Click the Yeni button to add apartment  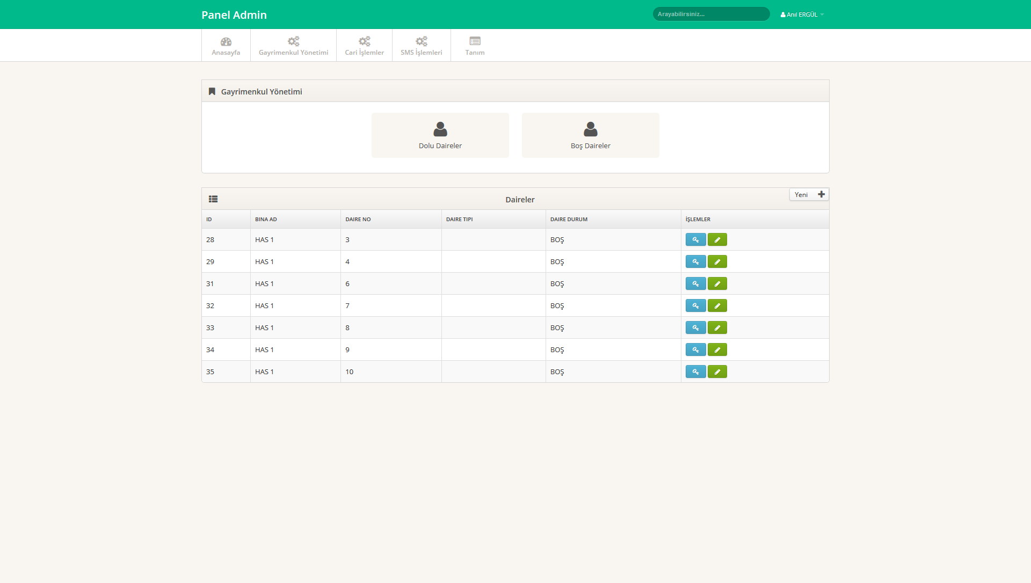[x=809, y=194]
